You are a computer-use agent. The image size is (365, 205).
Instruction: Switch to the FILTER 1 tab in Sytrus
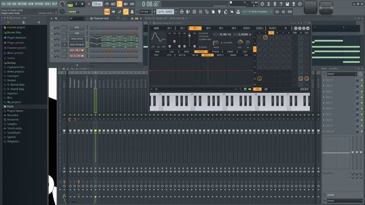(x=247, y=28)
